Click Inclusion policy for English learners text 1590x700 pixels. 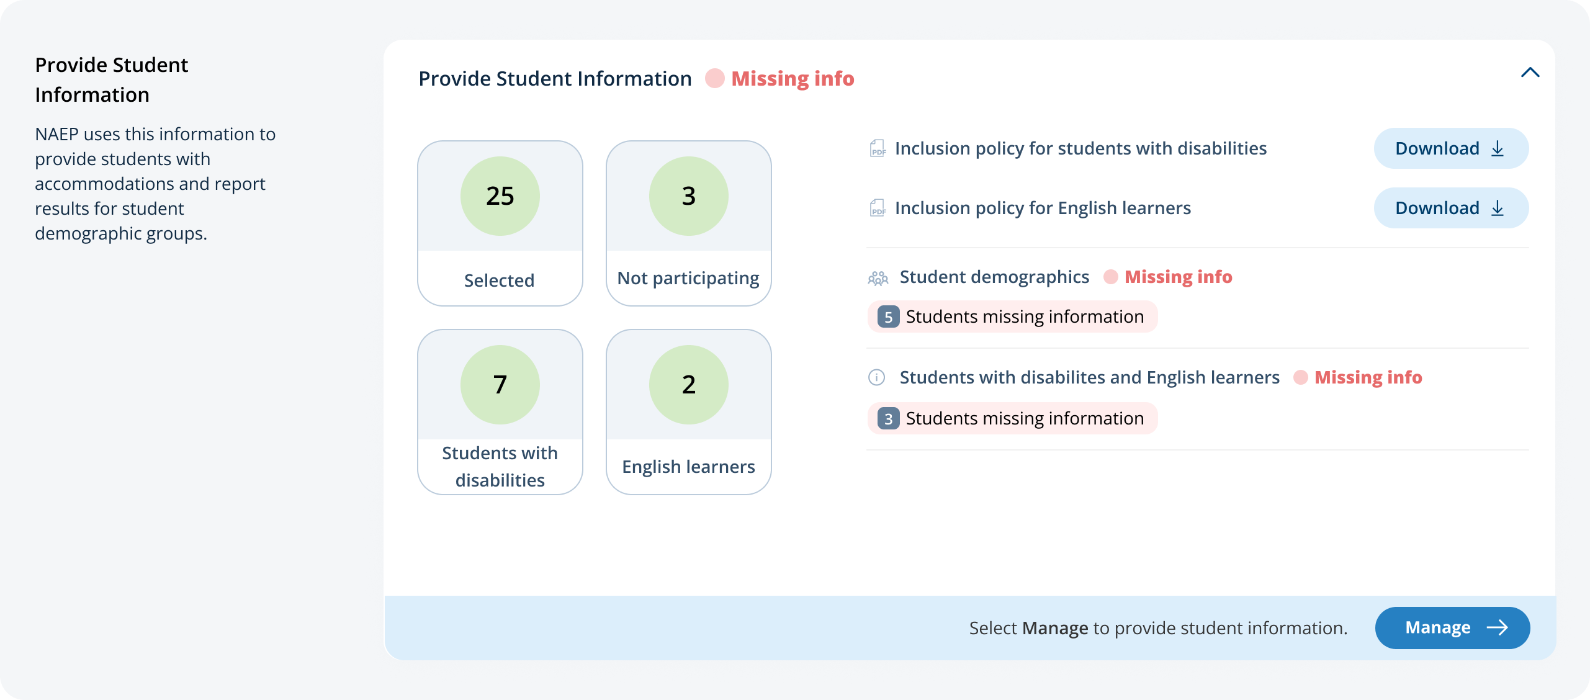coord(1043,208)
